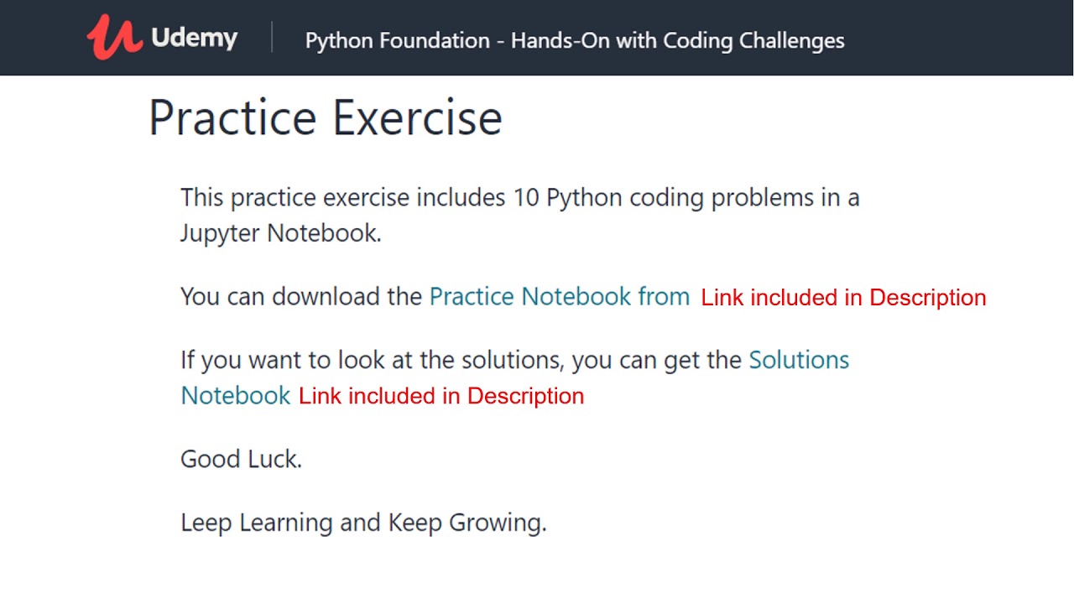Click the Practice Exercise heading
Screen dimensions: 1074x604
pos(325,117)
